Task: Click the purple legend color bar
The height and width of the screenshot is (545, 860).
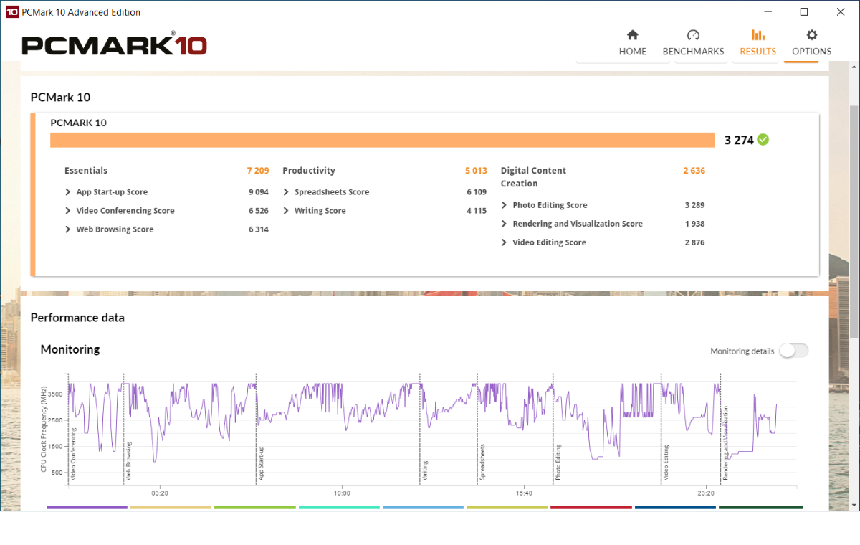Action: (x=87, y=508)
